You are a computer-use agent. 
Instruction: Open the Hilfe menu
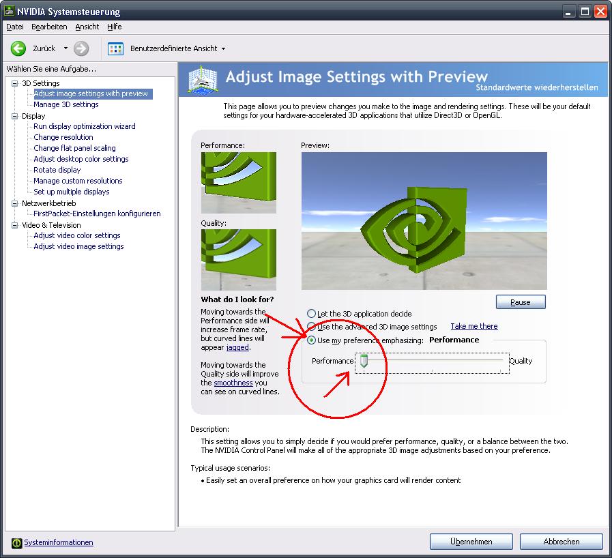tap(115, 27)
